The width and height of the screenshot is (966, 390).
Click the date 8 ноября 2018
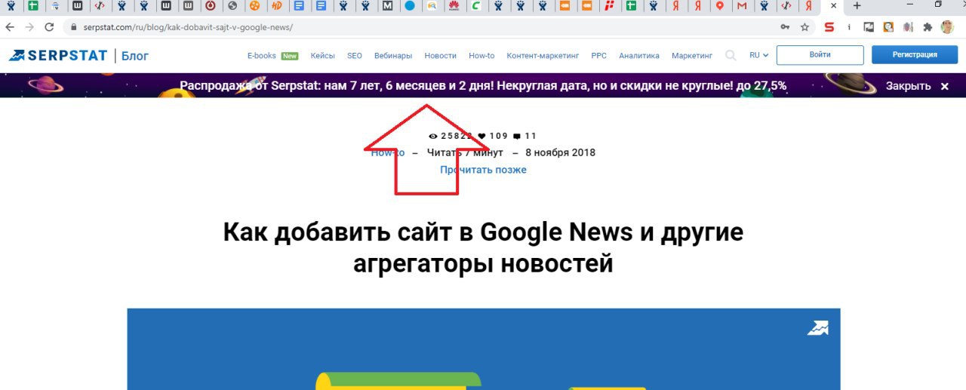click(x=560, y=153)
